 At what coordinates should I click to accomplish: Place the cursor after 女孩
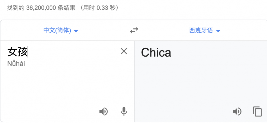28,52
